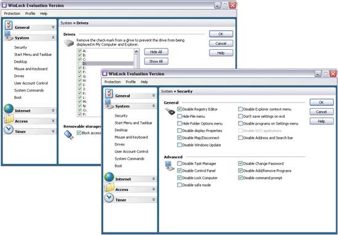Click the Access folder icon in back window
338x235 pixels.
click(x=9, y=119)
